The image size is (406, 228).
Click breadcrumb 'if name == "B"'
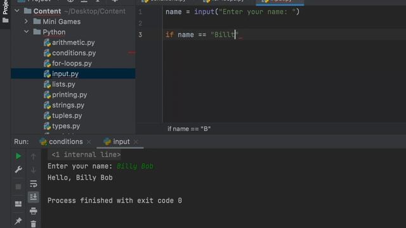pos(189,129)
